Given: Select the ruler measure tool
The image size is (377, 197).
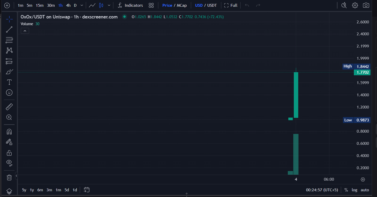Looking at the screenshot, I should click(x=9, y=107).
